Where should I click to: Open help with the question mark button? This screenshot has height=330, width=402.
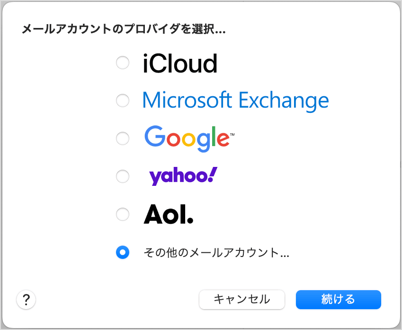[x=27, y=300]
